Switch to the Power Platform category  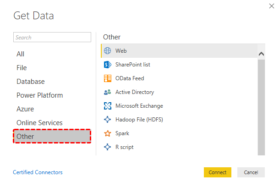[40, 95]
